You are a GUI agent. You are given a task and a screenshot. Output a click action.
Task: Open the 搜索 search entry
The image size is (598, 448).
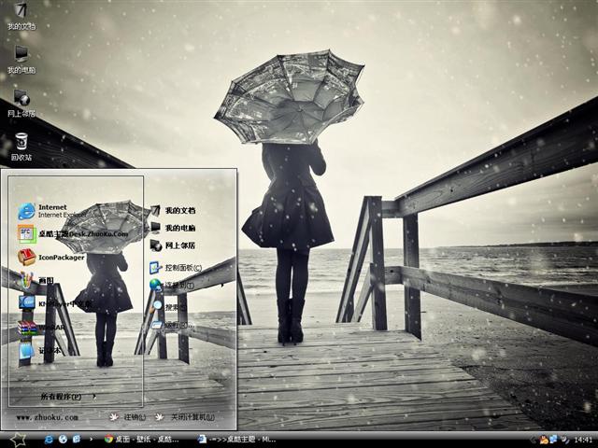pos(169,306)
